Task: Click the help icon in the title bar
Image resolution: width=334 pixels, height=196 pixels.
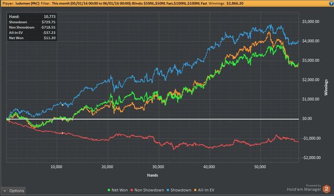Action: pos(331,3)
